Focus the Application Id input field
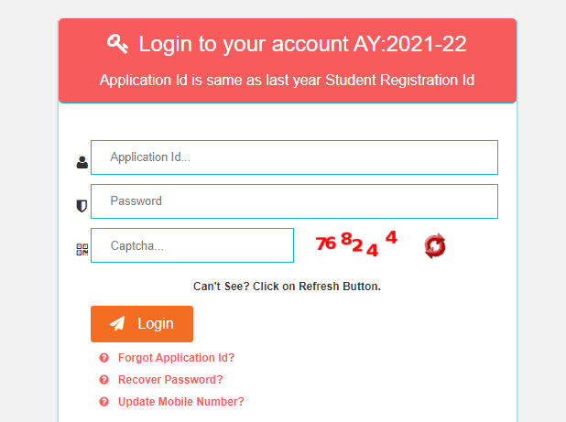Viewport: 566px width, 422px height. tap(294, 157)
